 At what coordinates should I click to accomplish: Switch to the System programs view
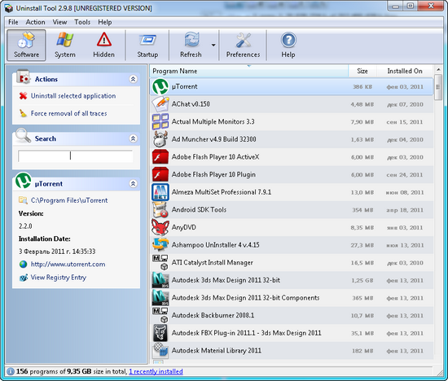(x=65, y=45)
